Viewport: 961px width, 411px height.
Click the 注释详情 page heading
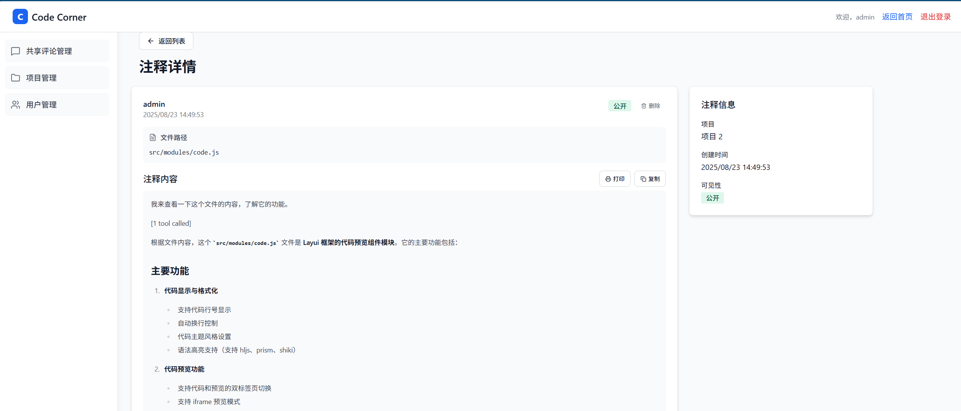pyautogui.click(x=168, y=67)
